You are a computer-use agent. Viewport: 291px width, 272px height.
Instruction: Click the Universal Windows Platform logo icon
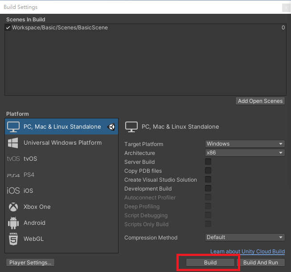coord(13,143)
